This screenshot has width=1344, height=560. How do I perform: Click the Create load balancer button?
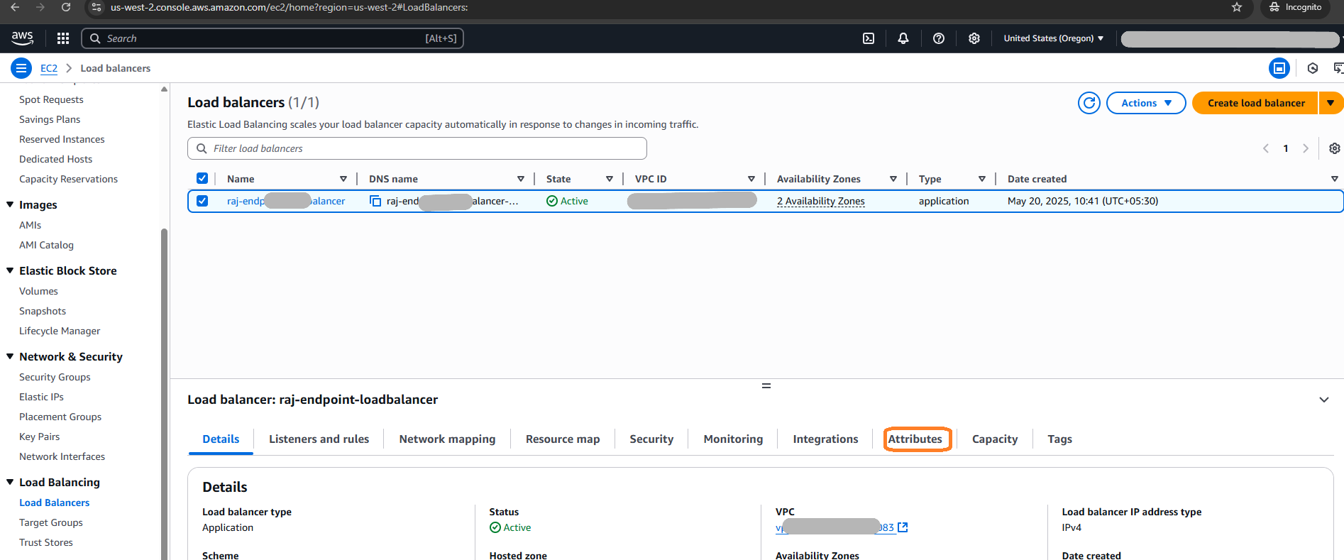coord(1255,103)
